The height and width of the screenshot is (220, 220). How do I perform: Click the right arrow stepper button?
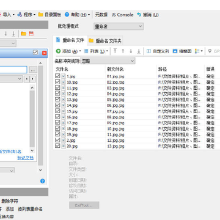click(32, 79)
